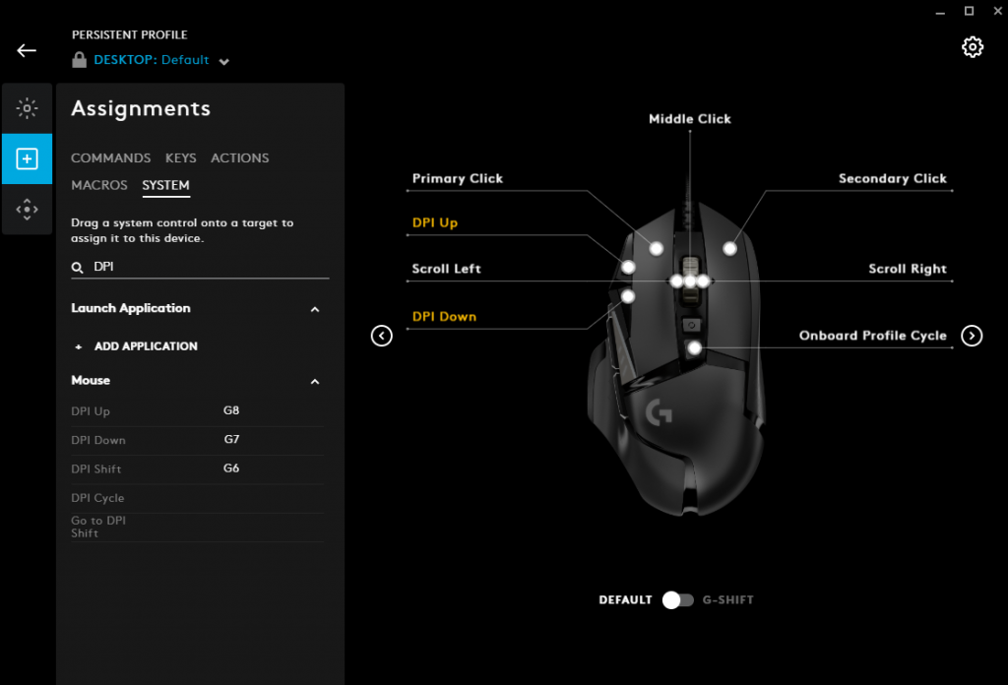
Task: Click the back arrow icon
Action: pyautogui.click(x=27, y=50)
